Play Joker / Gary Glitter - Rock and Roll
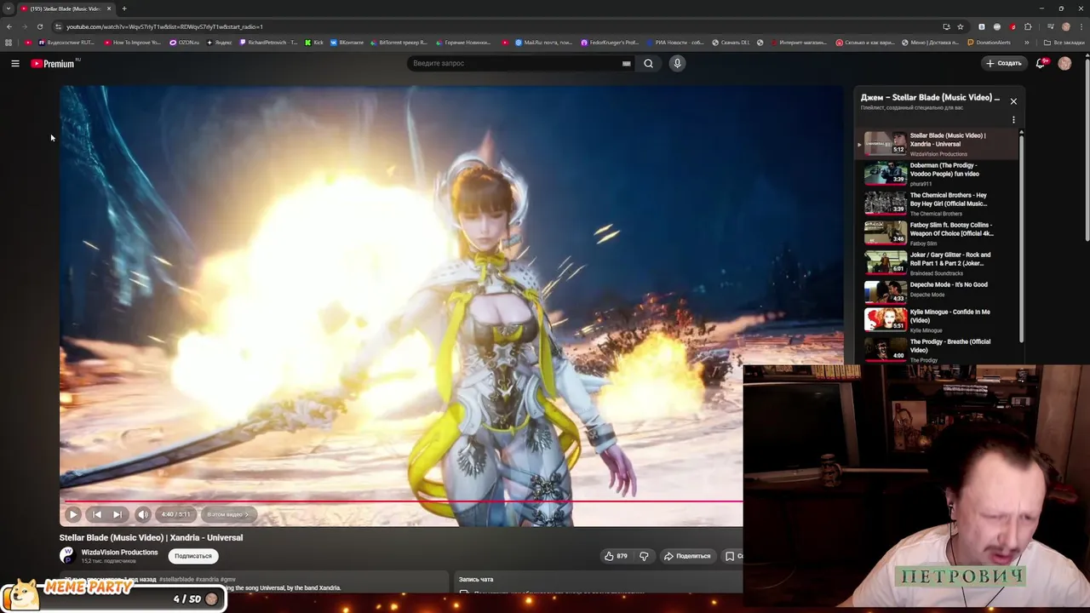1090x613 pixels. 938,263
